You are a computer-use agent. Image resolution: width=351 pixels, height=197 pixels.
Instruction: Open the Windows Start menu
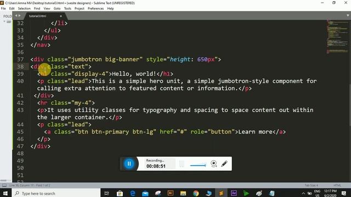coord(5,193)
